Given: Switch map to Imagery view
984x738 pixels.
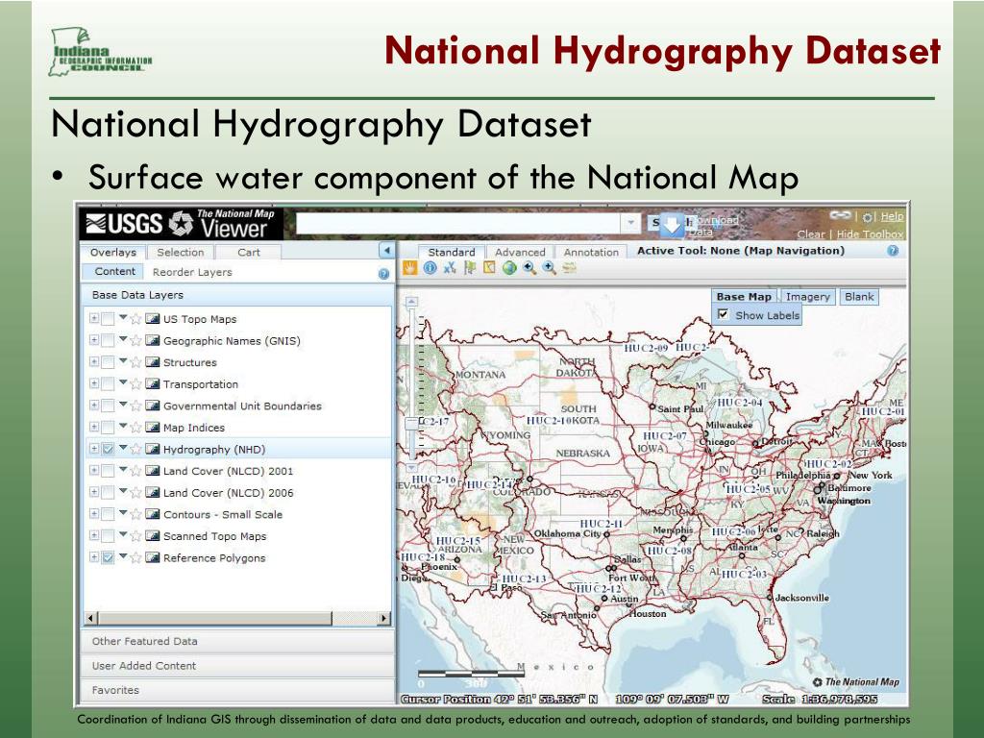Looking at the screenshot, I should [807, 297].
